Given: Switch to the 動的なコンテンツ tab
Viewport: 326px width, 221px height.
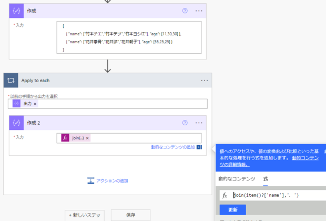Looking at the screenshot, I should click(237, 179).
